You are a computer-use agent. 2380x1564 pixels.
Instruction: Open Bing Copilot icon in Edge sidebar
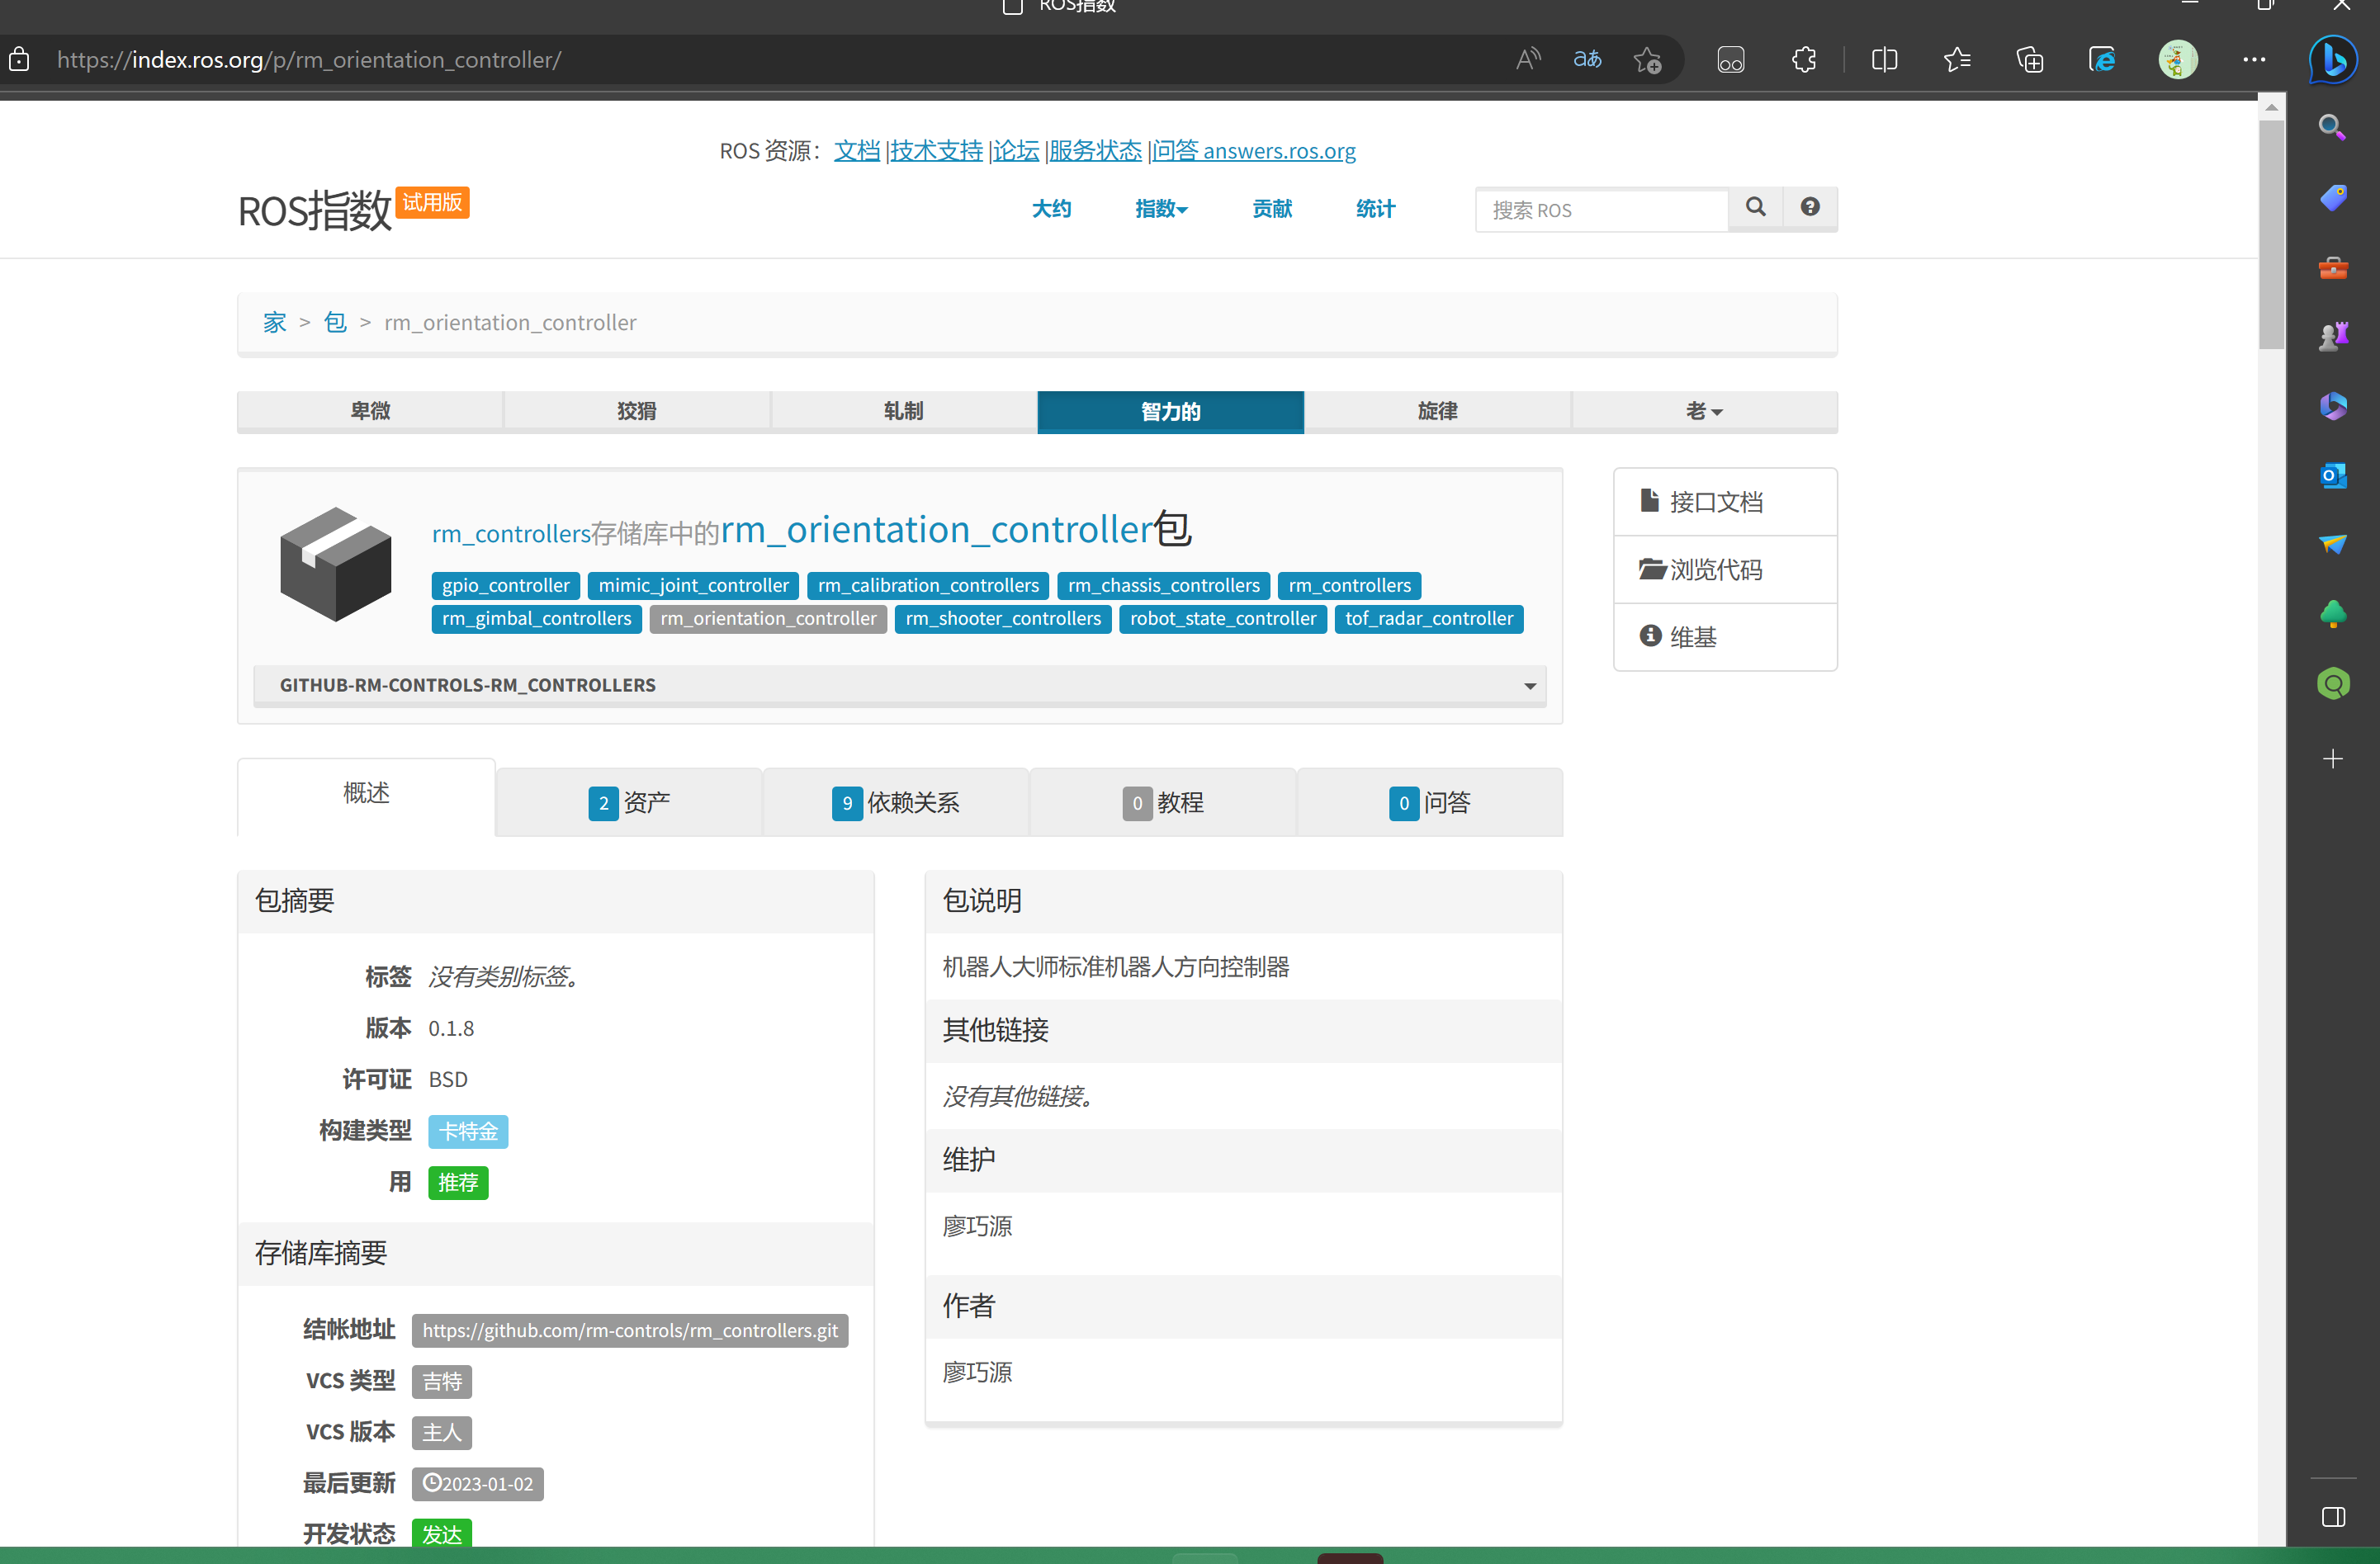tap(2333, 59)
